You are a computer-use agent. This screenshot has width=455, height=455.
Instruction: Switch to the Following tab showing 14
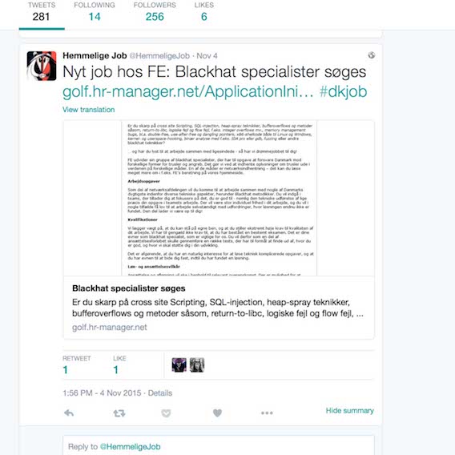[x=95, y=12]
